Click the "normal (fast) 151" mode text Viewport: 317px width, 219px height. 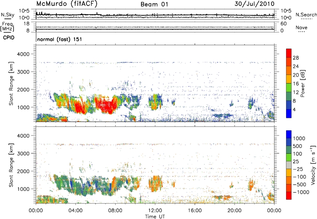pos(60,39)
